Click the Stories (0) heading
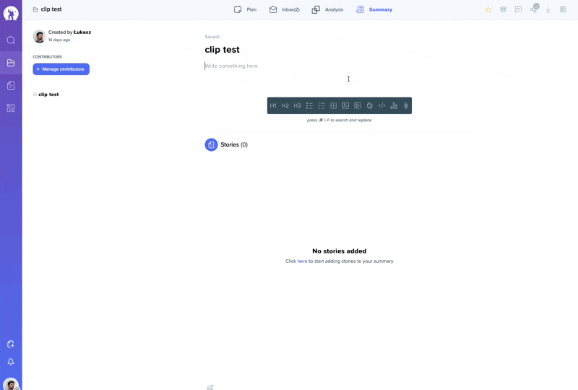The height and width of the screenshot is (390, 578). pyautogui.click(x=234, y=144)
